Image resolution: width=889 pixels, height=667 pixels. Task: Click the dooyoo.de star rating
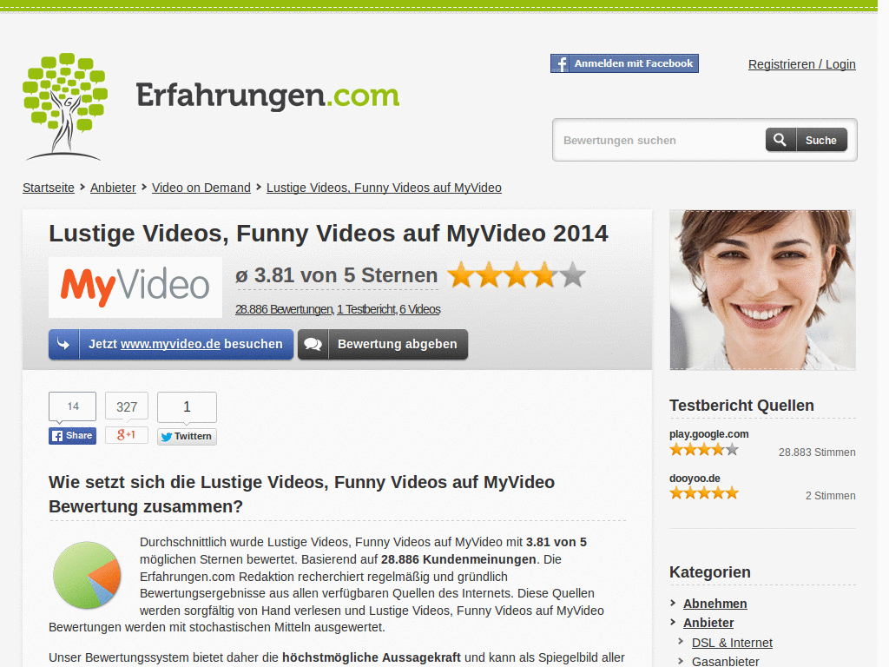tap(703, 493)
